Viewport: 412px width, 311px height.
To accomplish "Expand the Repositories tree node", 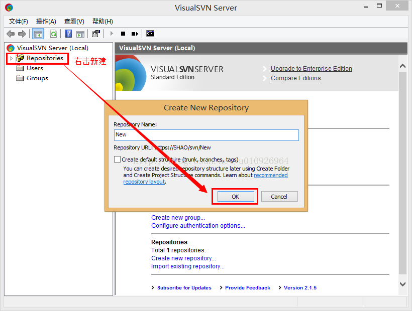I will pos(11,58).
